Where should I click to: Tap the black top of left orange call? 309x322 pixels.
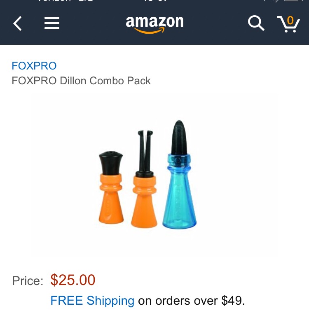click(x=111, y=163)
